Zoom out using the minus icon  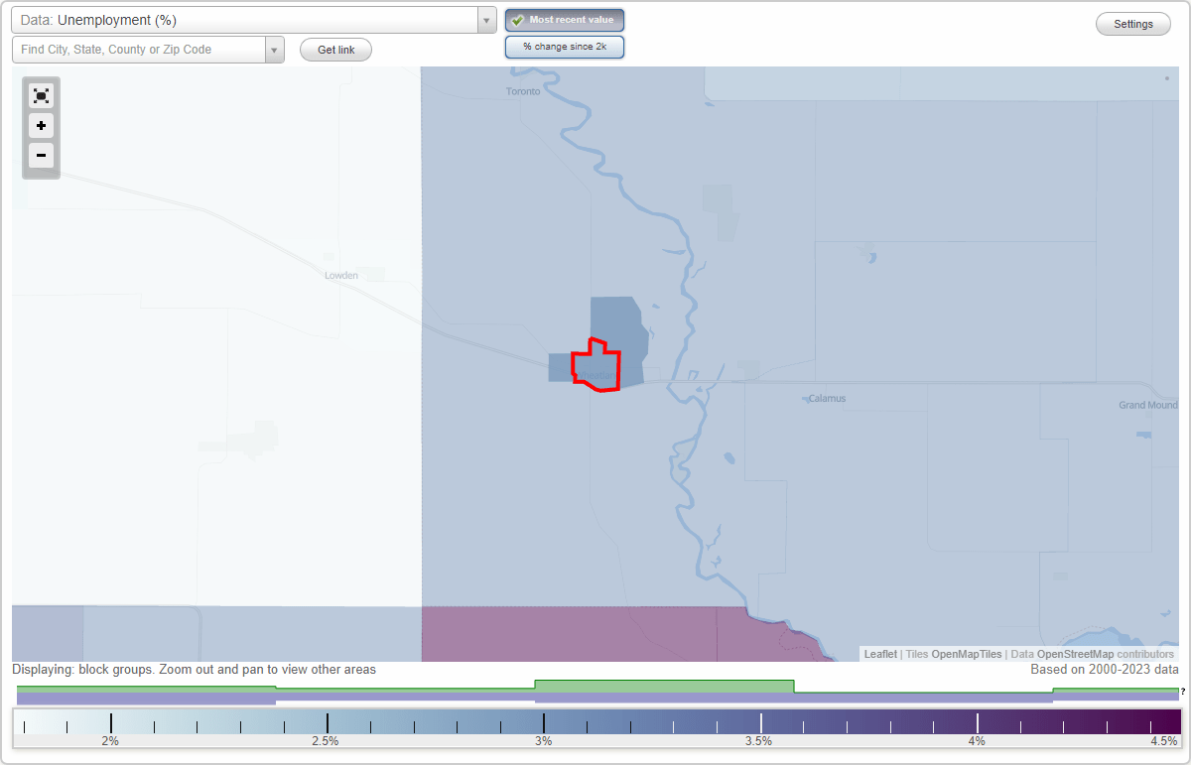click(x=41, y=155)
